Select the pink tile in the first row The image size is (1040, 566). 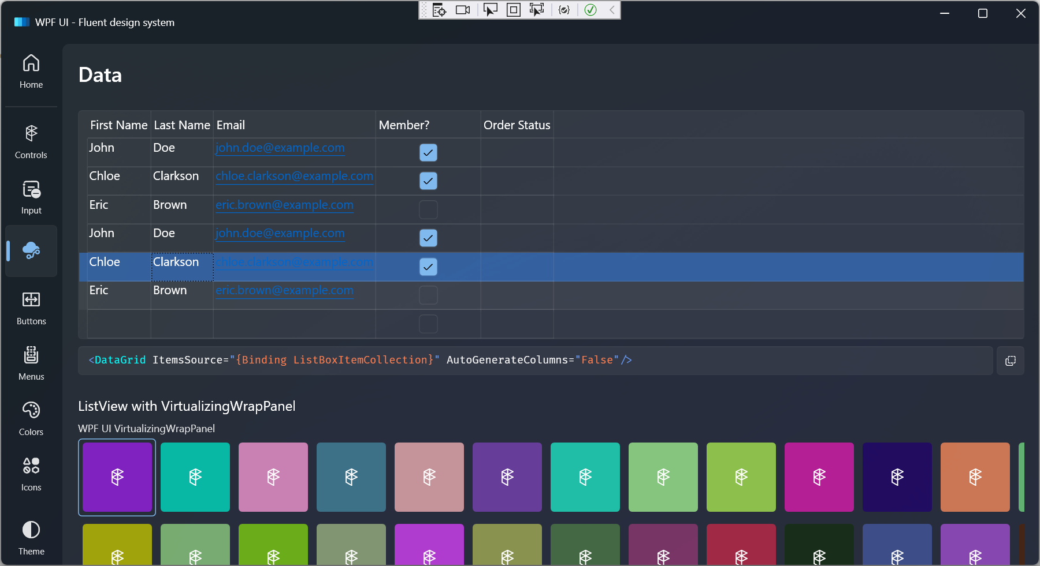pos(273,477)
